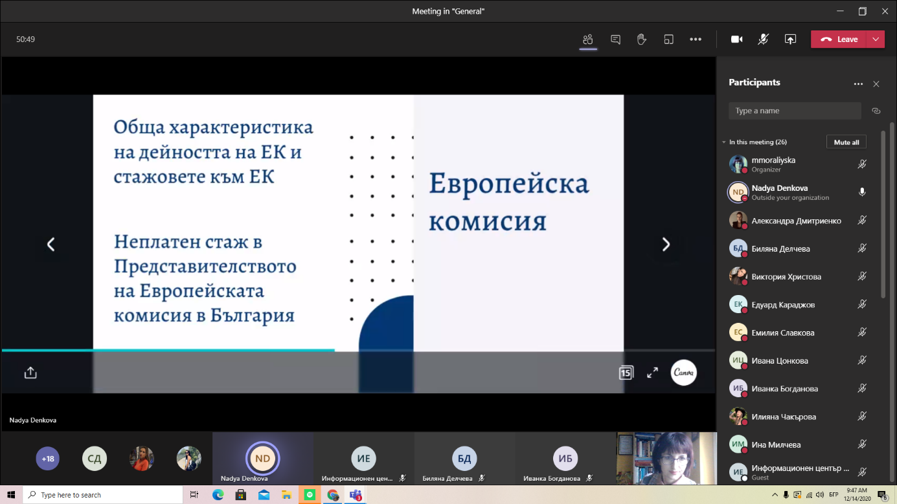Toggle Илияна Чакърова's microphone icon
Image resolution: width=897 pixels, height=504 pixels.
862,417
